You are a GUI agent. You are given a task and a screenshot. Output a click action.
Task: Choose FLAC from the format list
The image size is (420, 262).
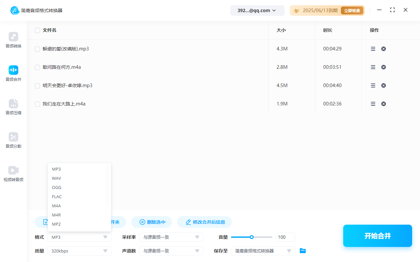click(x=57, y=196)
